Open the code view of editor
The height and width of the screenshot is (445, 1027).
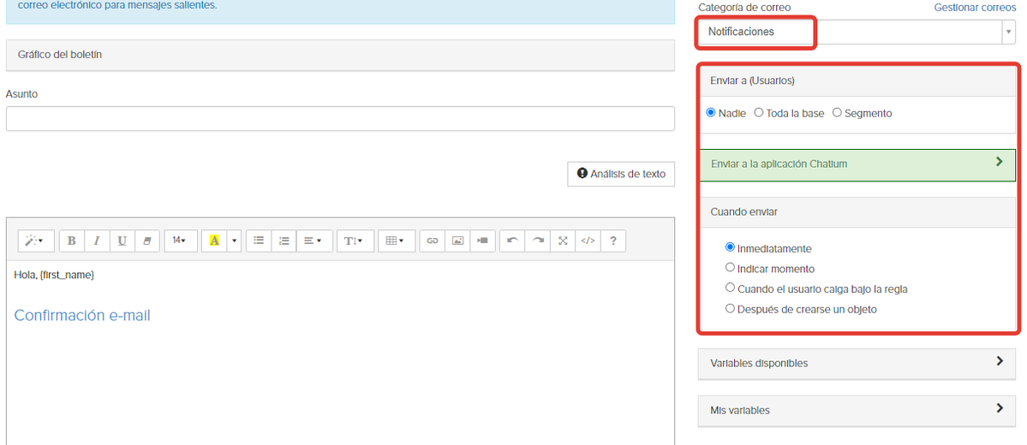click(588, 240)
